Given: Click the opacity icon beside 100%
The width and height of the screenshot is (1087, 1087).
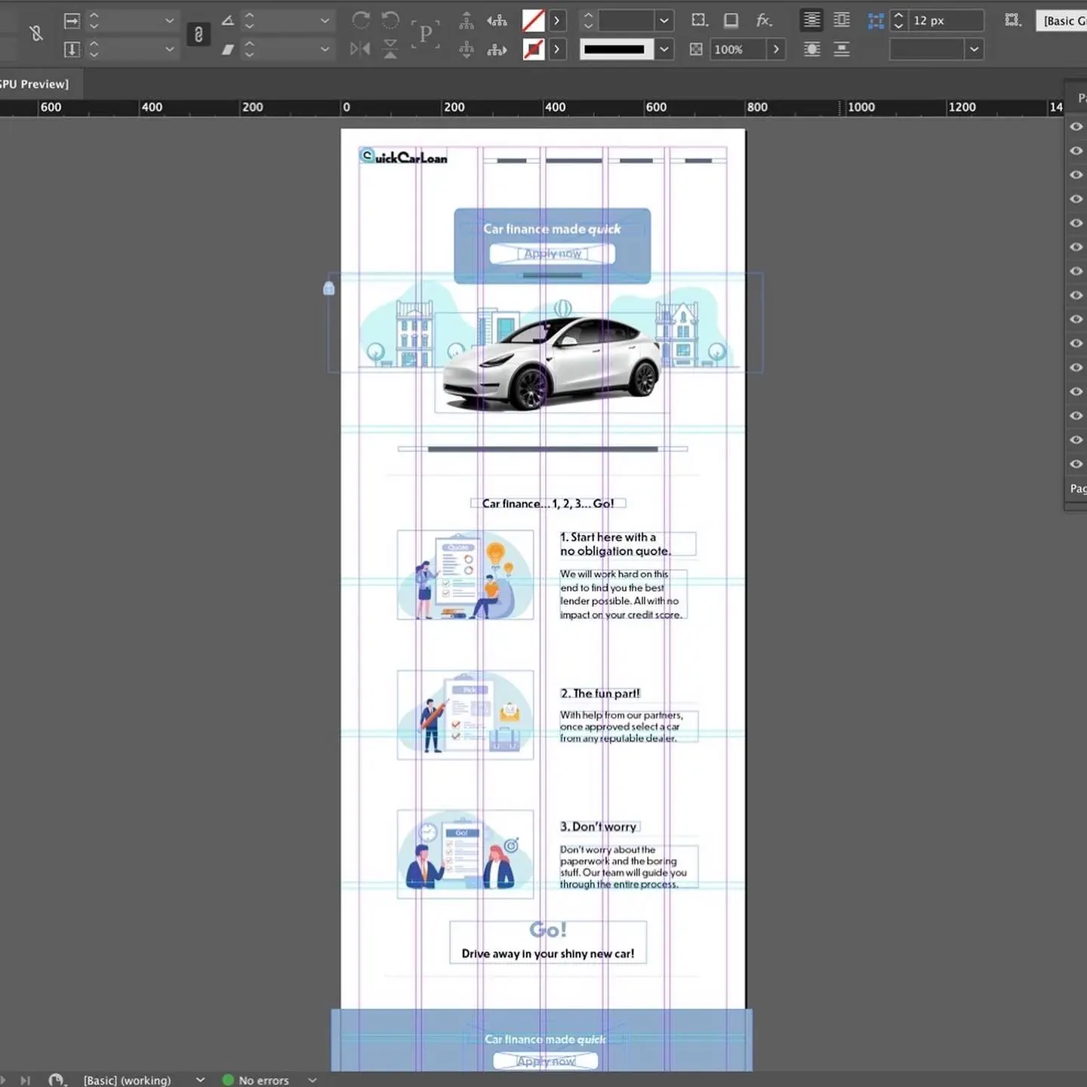Looking at the screenshot, I should click(x=696, y=50).
